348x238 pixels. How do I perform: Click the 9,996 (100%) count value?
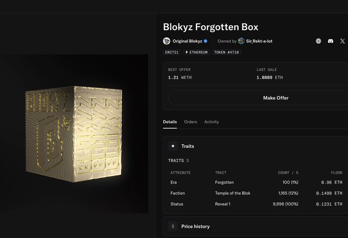[x=286, y=204]
